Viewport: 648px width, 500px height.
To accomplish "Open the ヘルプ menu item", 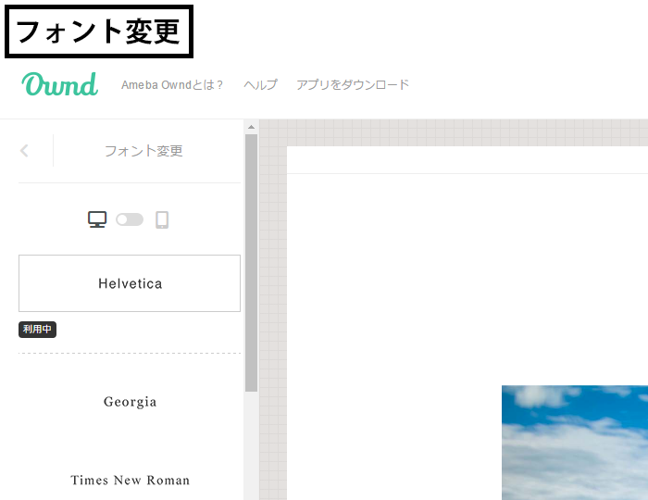I will click(260, 85).
